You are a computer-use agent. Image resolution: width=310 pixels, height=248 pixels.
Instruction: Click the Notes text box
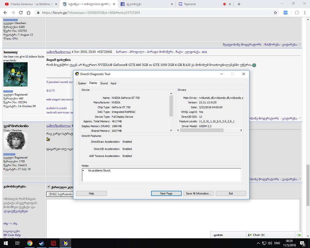coord(161,175)
